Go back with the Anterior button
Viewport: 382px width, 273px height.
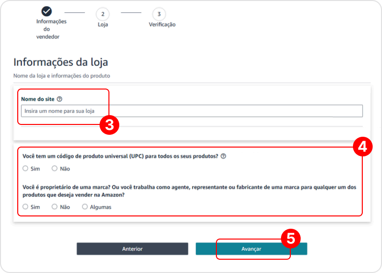click(132, 249)
